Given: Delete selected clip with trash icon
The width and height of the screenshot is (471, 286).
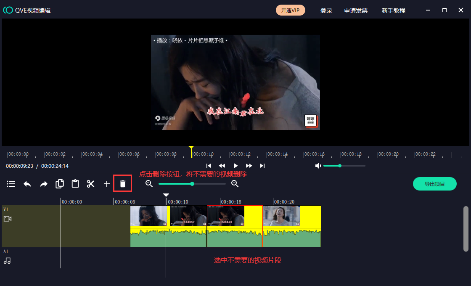Looking at the screenshot, I should tap(122, 184).
